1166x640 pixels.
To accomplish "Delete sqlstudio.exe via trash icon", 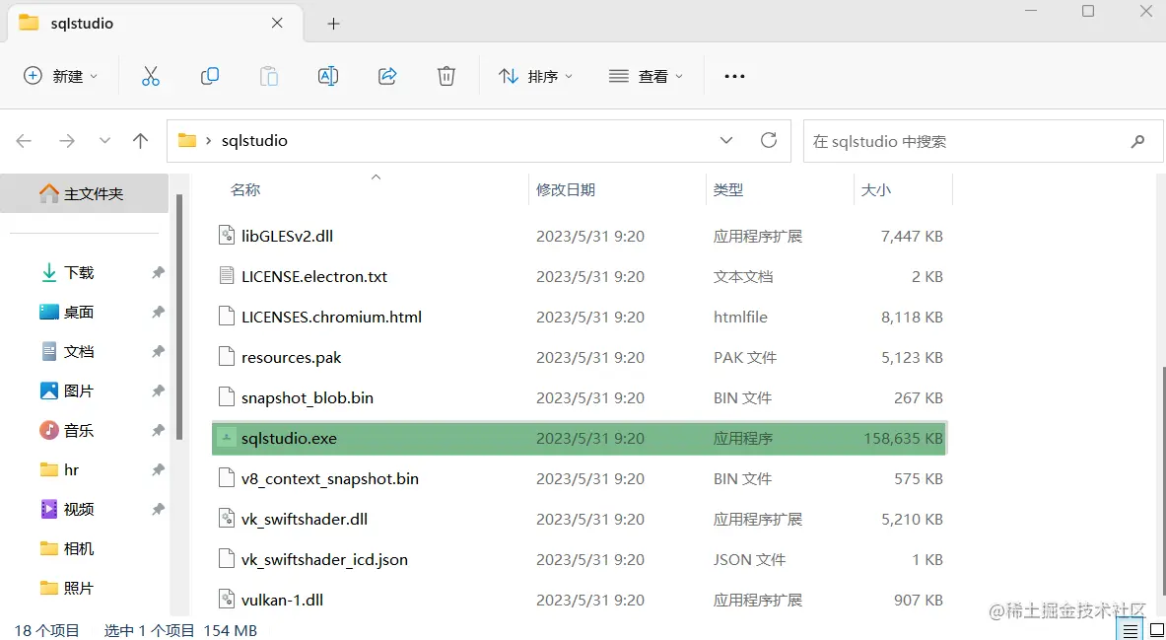I will [446, 76].
